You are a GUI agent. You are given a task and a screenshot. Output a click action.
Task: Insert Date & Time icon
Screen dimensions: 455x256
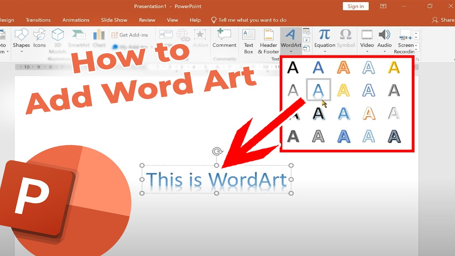(306, 32)
